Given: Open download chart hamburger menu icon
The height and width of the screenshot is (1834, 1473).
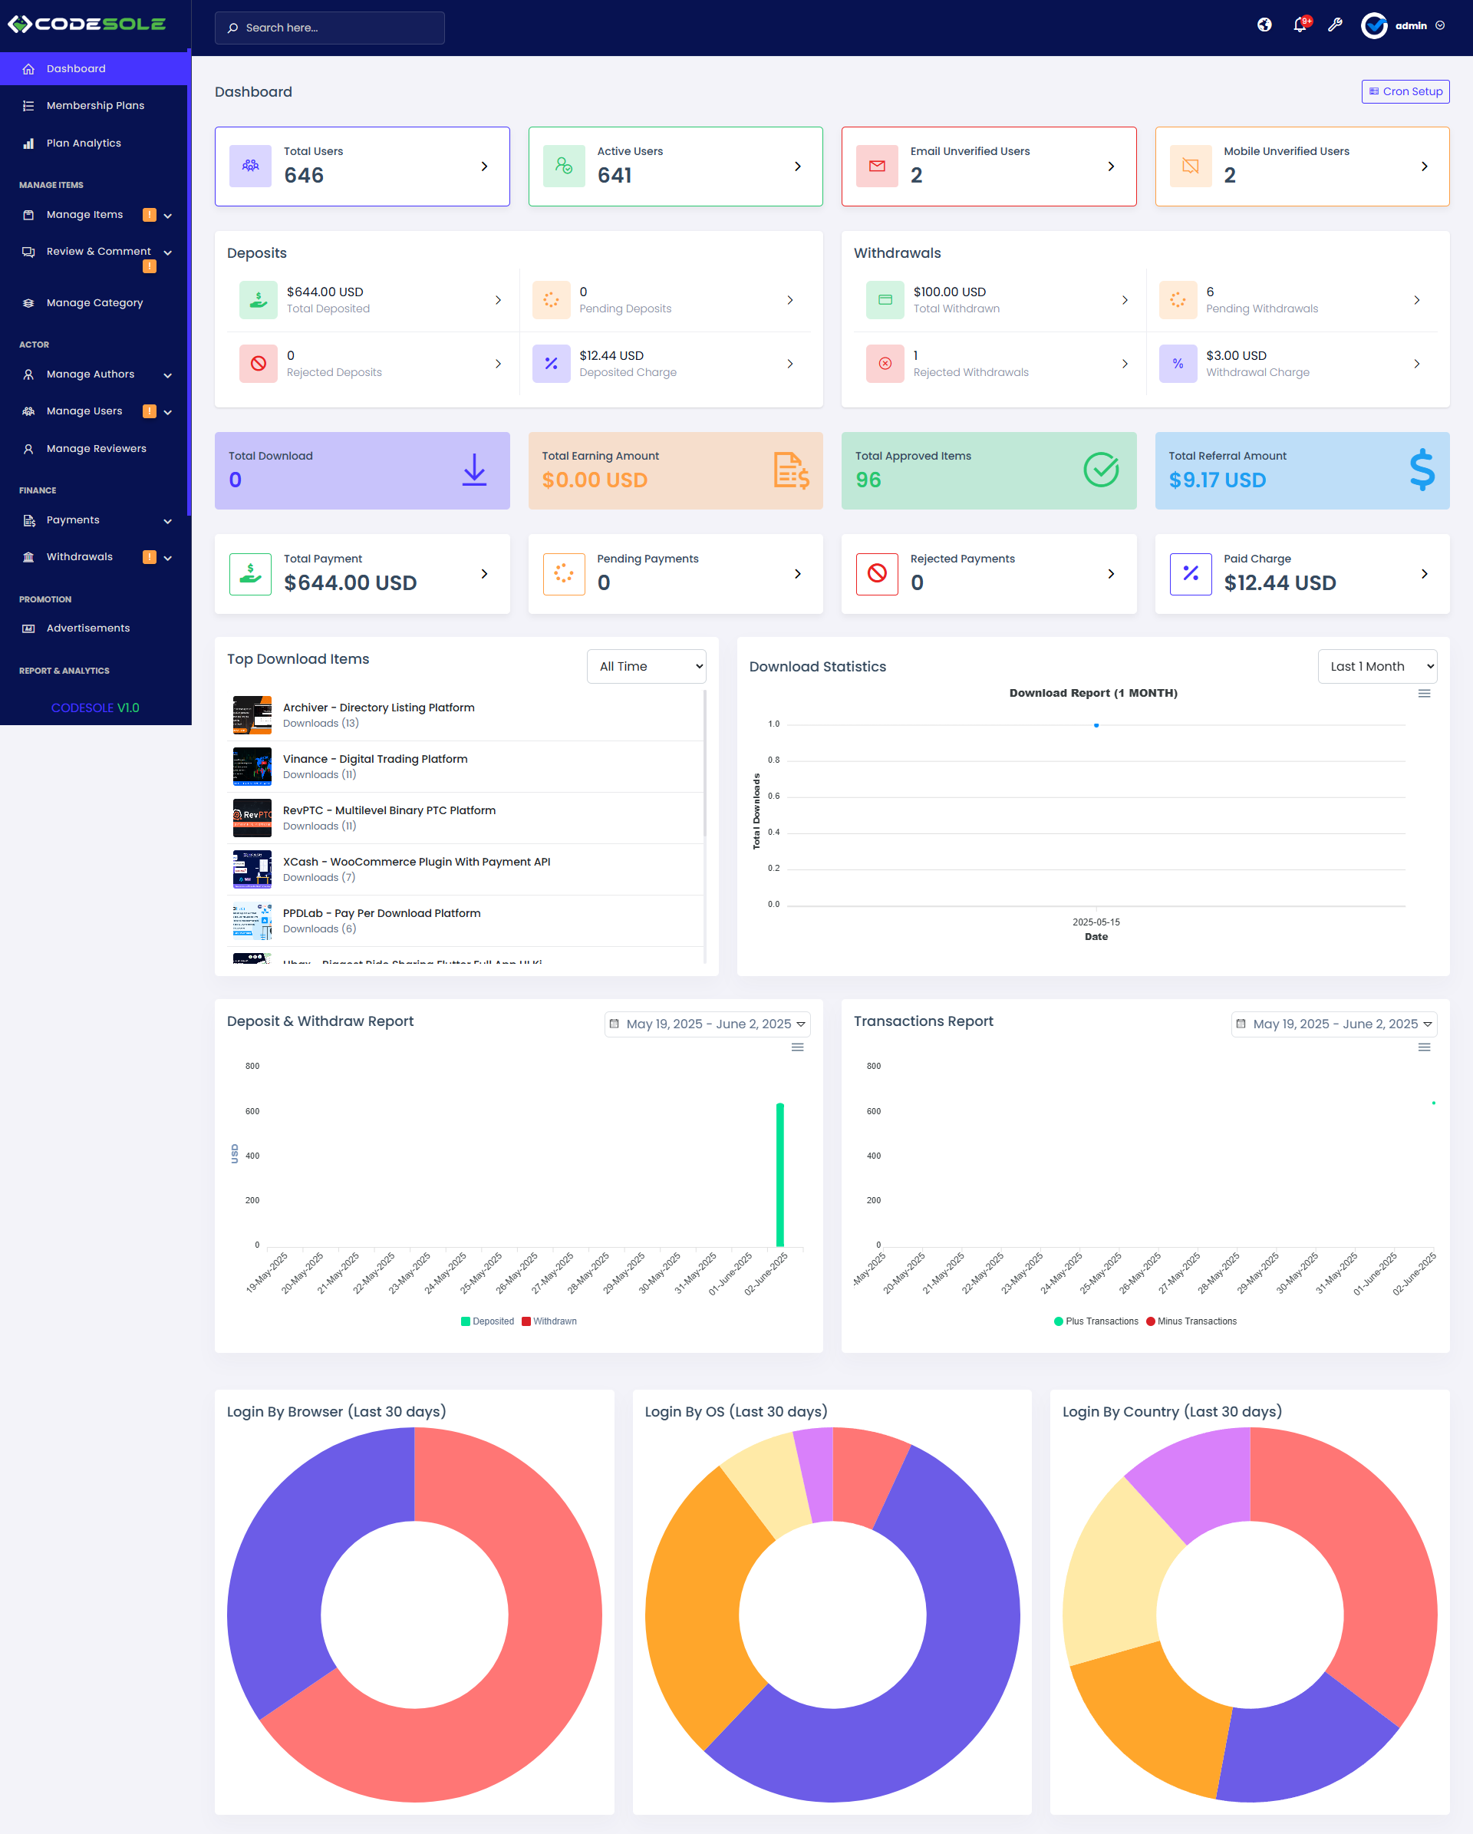Looking at the screenshot, I should (x=1424, y=693).
